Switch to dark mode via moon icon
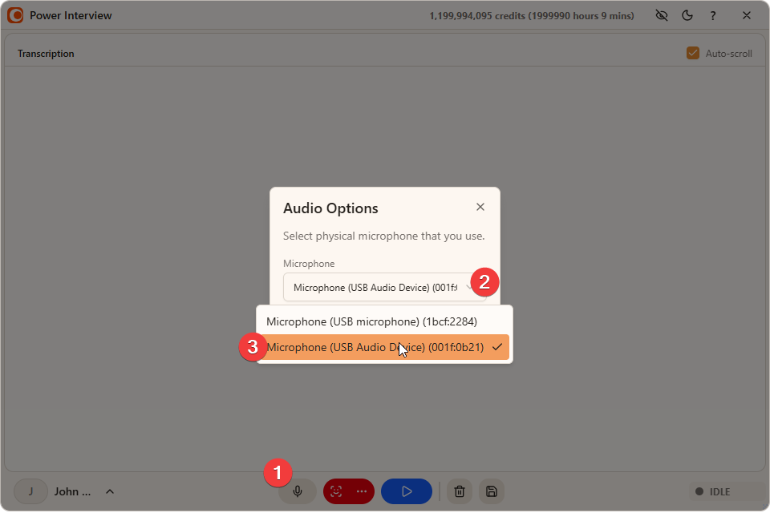Screen dimensions: 770x513 [x=687, y=16]
